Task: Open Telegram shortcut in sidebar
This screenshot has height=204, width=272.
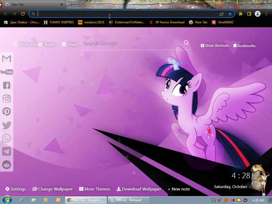Action: click(x=7, y=151)
